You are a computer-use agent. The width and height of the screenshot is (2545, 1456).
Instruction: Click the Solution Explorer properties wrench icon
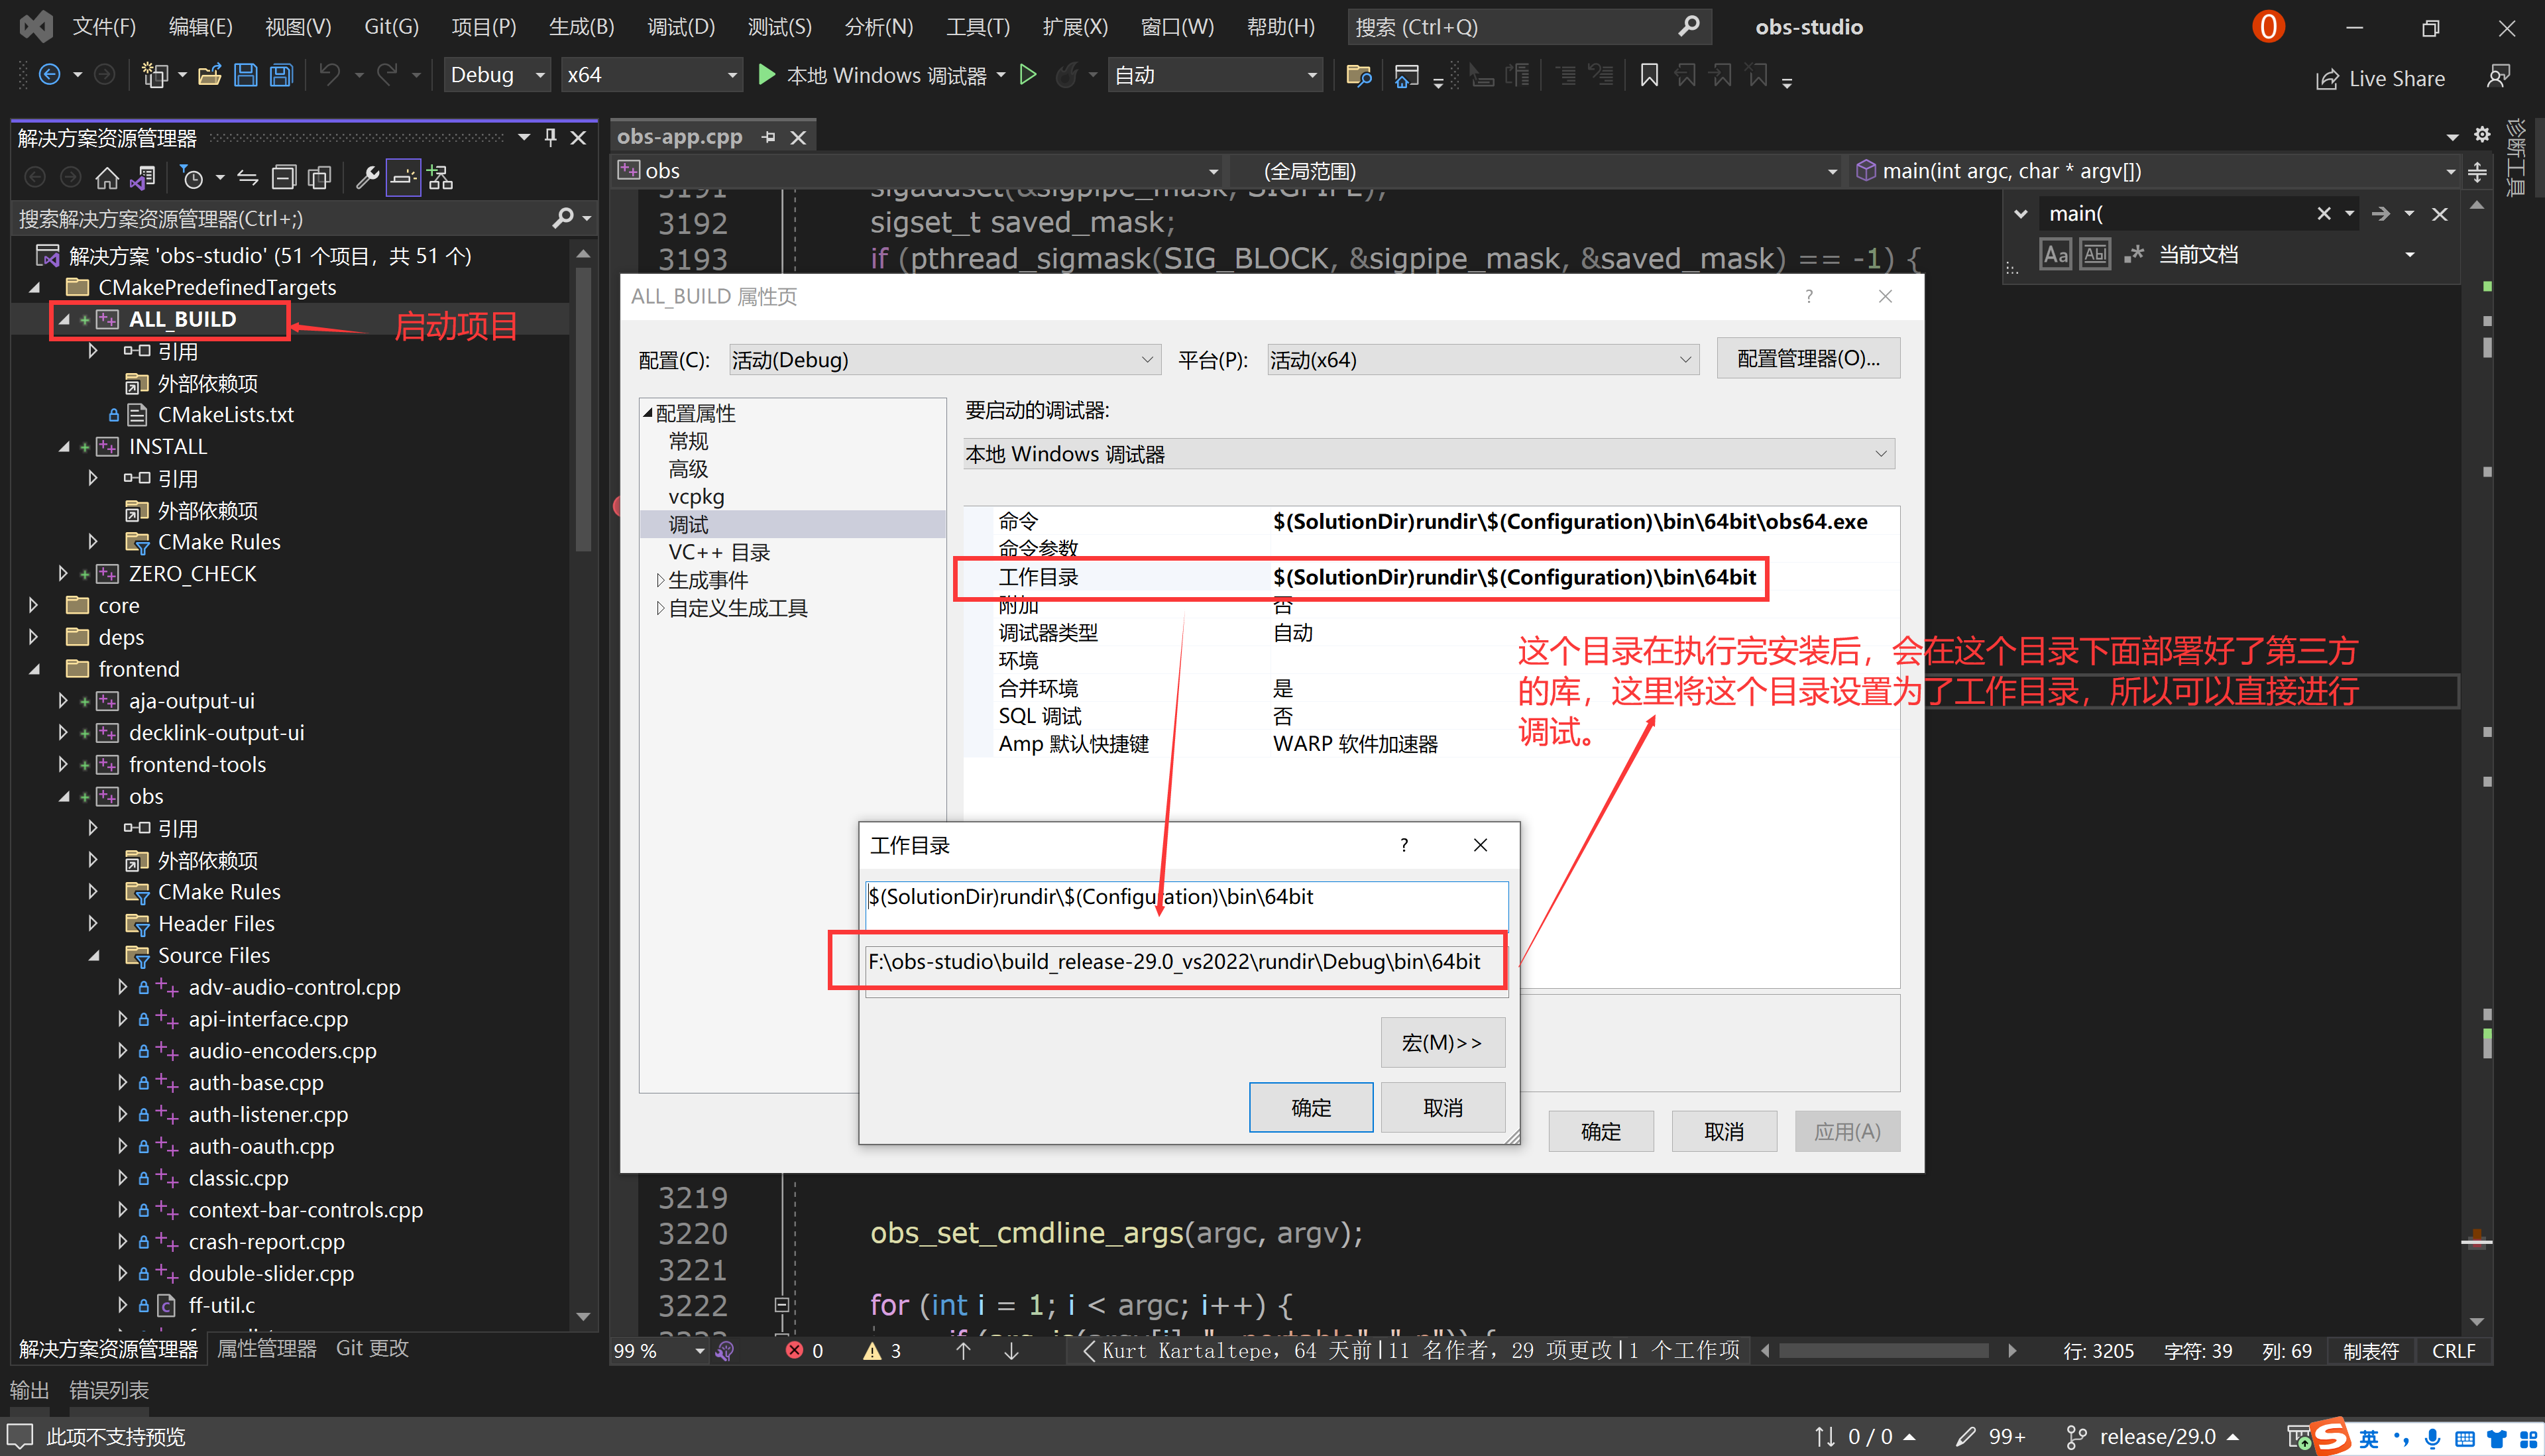tap(367, 177)
